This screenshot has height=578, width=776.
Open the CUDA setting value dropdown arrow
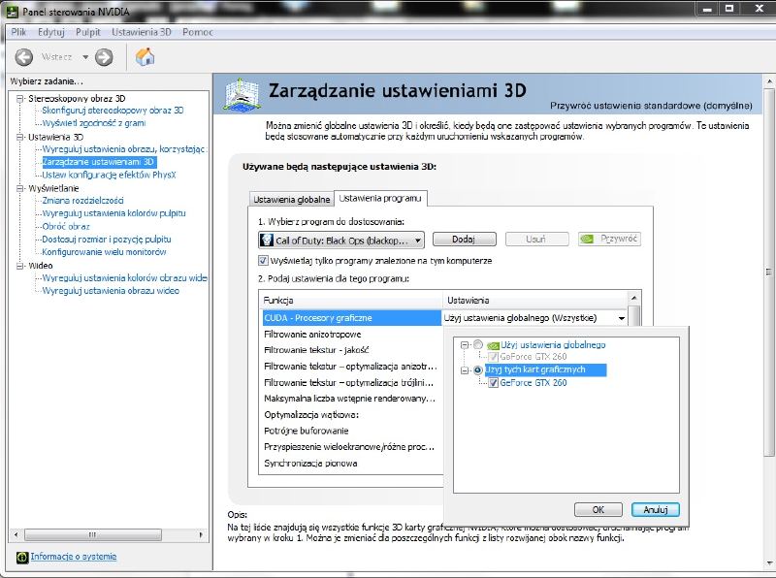click(622, 318)
